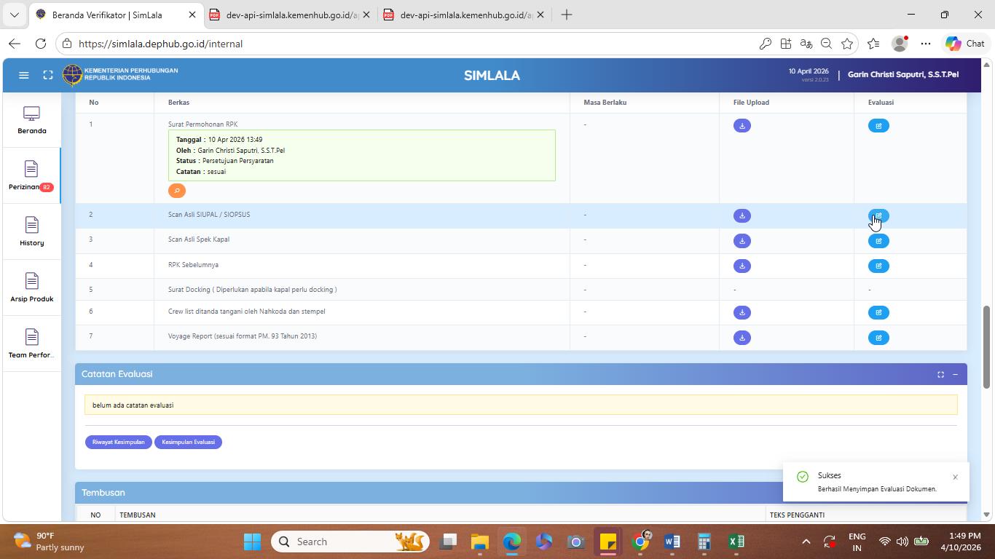Edit evaluation for Scan Asli SIUPAL / SIOPSUS
The height and width of the screenshot is (559, 995).
click(878, 215)
